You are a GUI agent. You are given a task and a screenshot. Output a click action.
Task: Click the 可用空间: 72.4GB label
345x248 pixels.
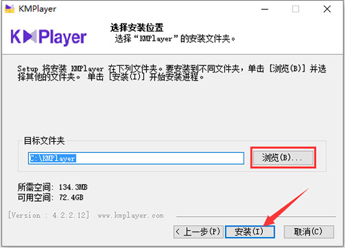point(50,197)
